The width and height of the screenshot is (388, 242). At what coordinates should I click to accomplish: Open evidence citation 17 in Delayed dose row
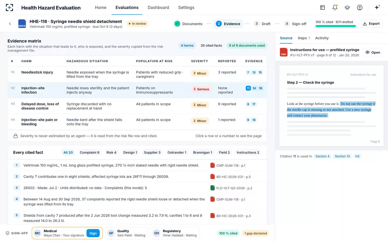click(254, 104)
